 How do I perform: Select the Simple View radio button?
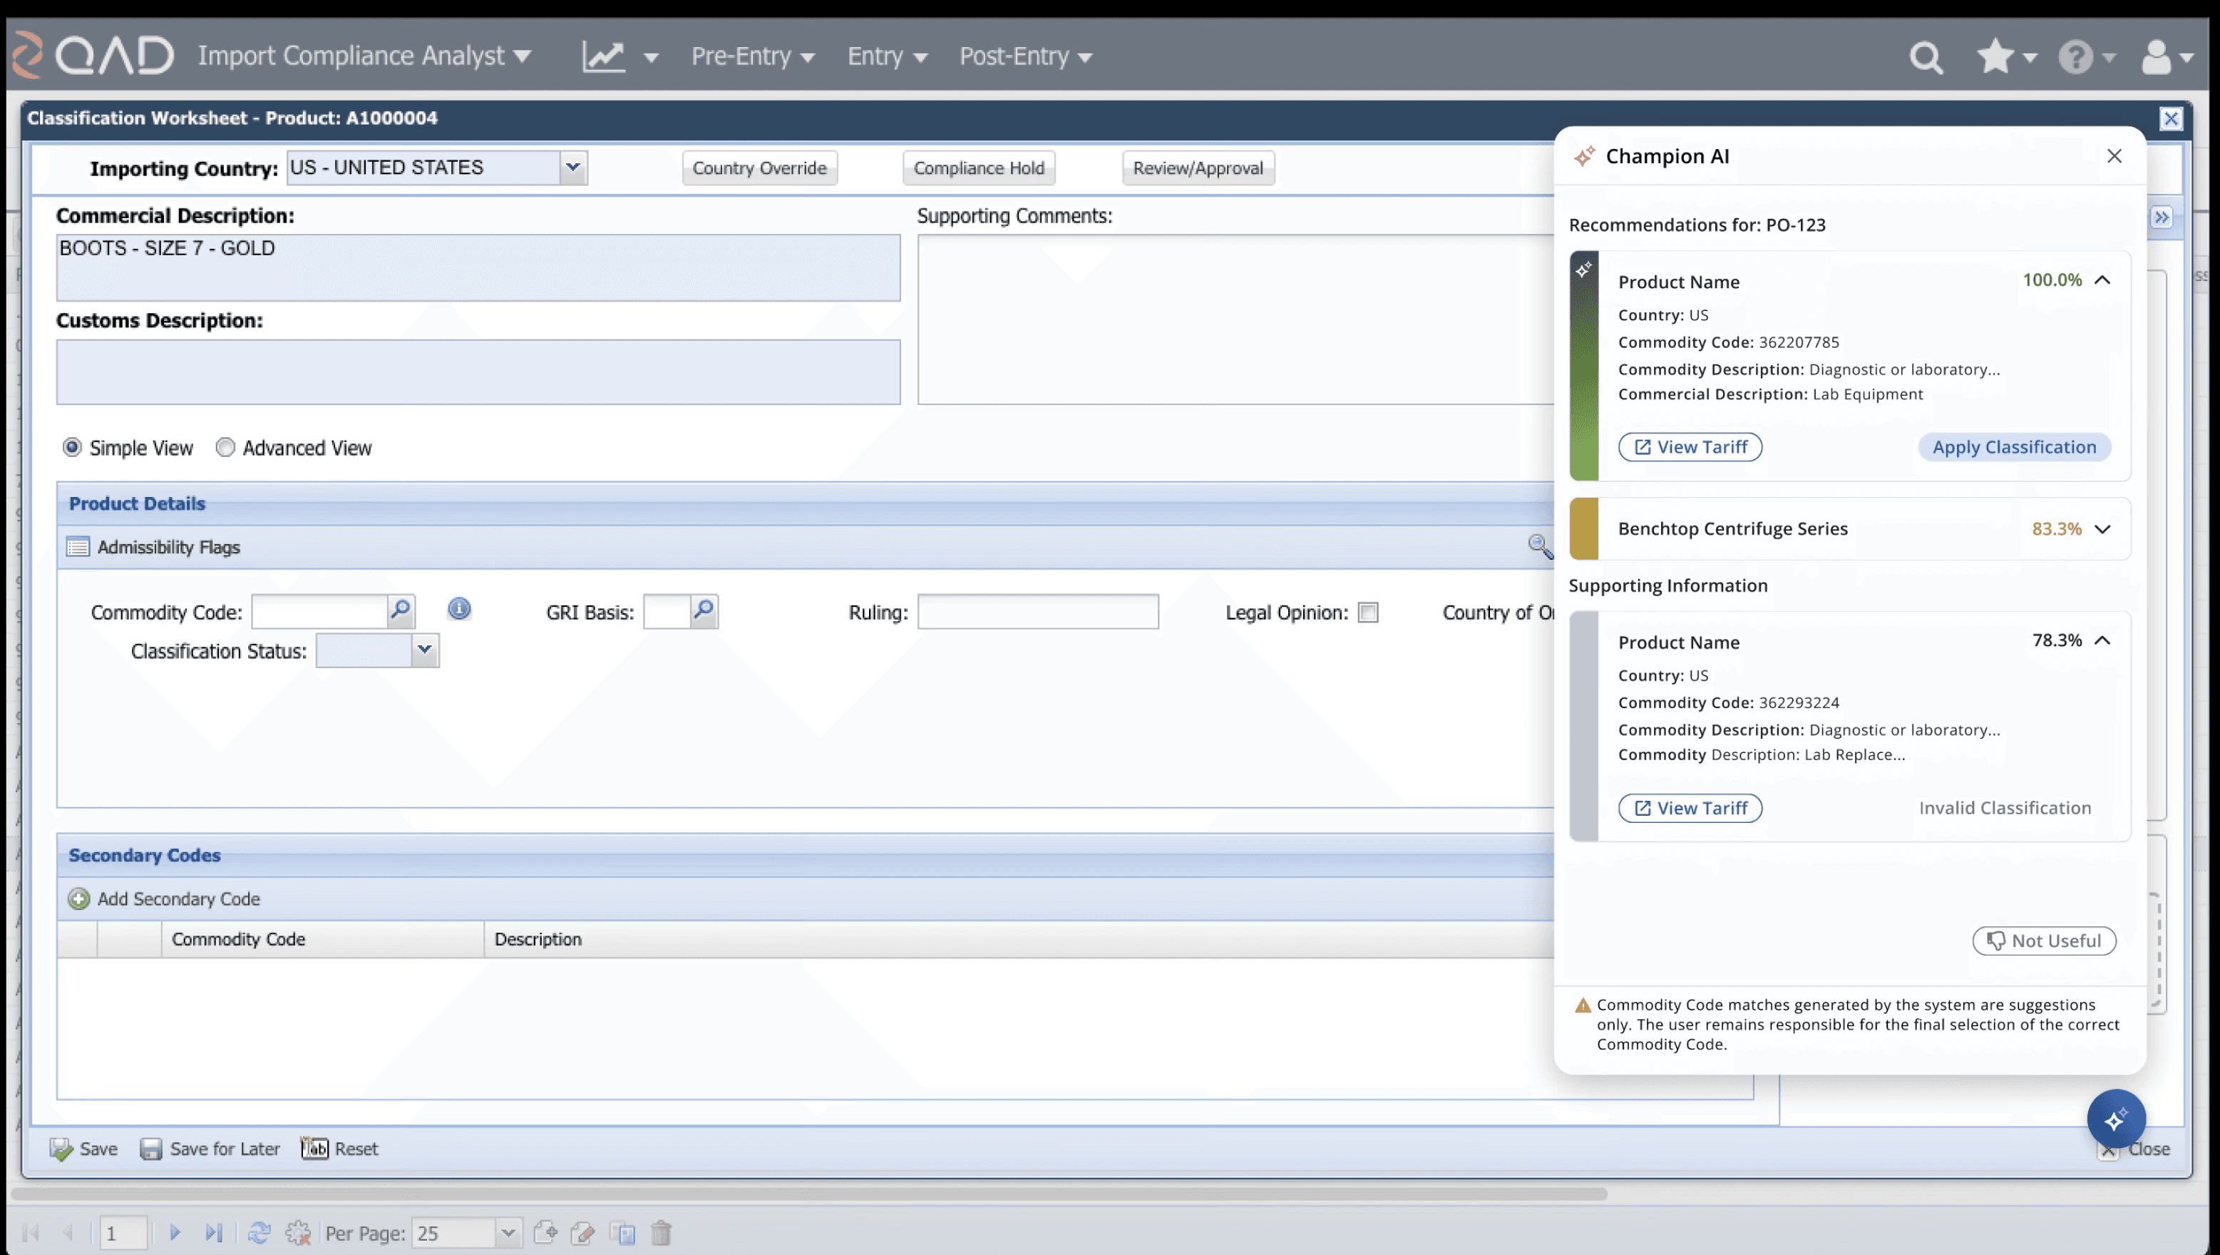coord(73,447)
